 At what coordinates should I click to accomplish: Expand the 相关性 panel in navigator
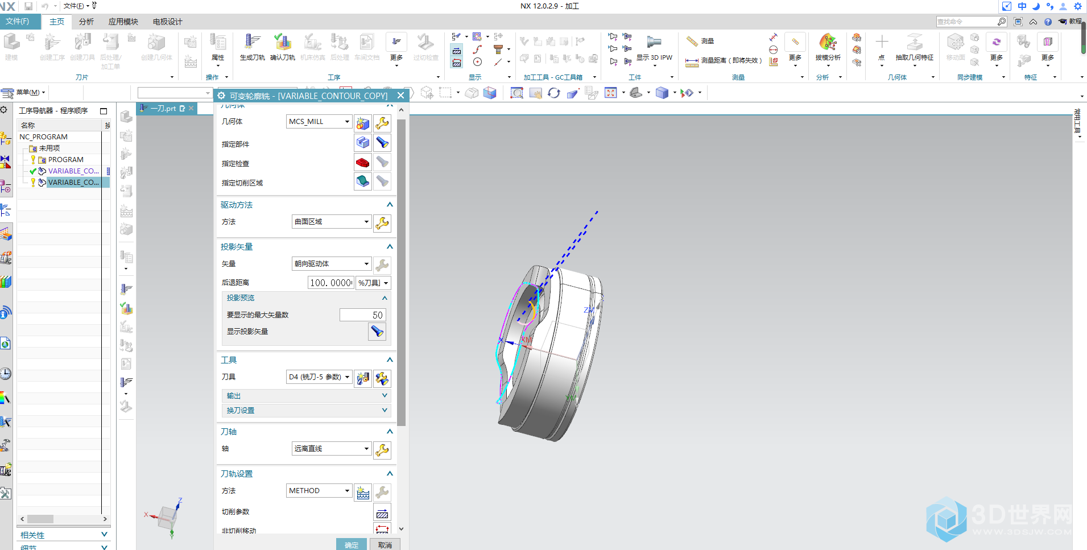[x=104, y=535]
